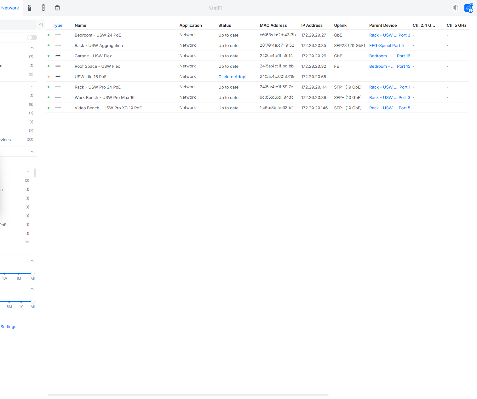Open the EFG-Spinel Port 5 parent device link
477x399 pixels.
pyautogui.click(x=387, y=45)
